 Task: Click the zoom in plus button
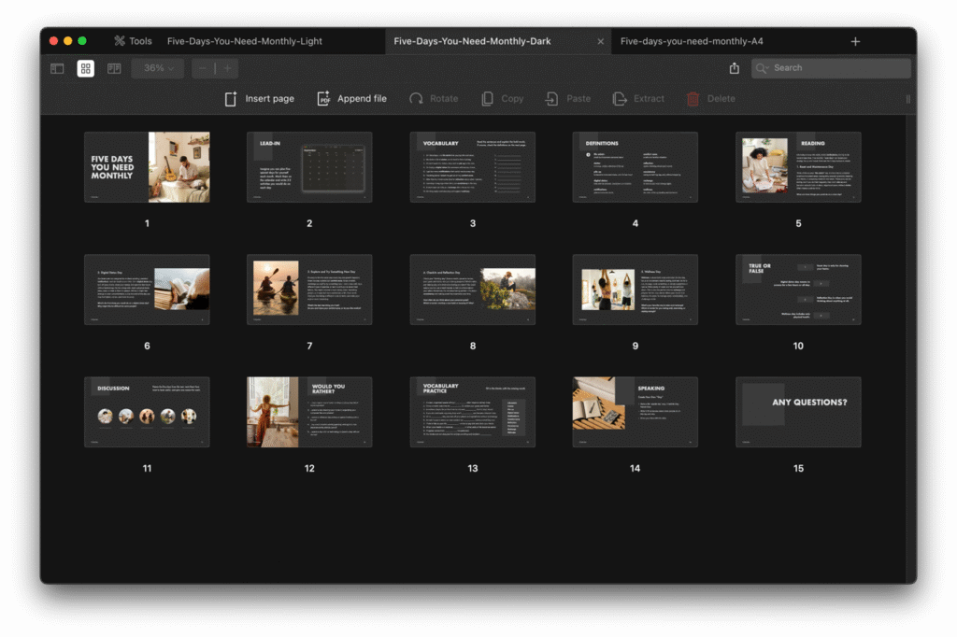tap(227, 68)
